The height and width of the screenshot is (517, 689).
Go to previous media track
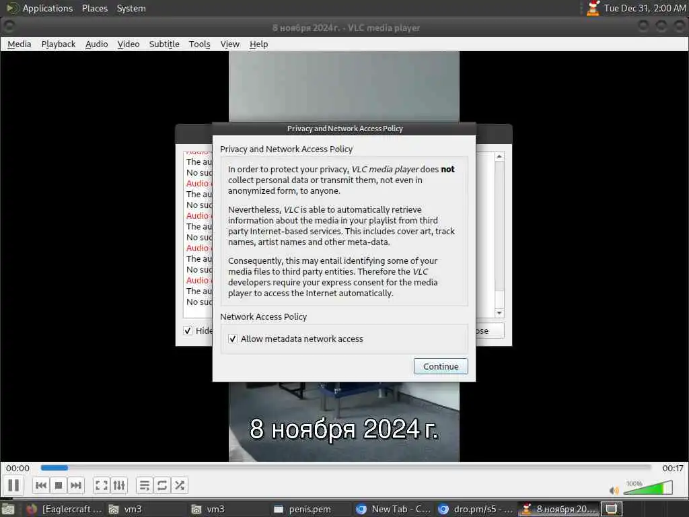click(x=41, y=485)
